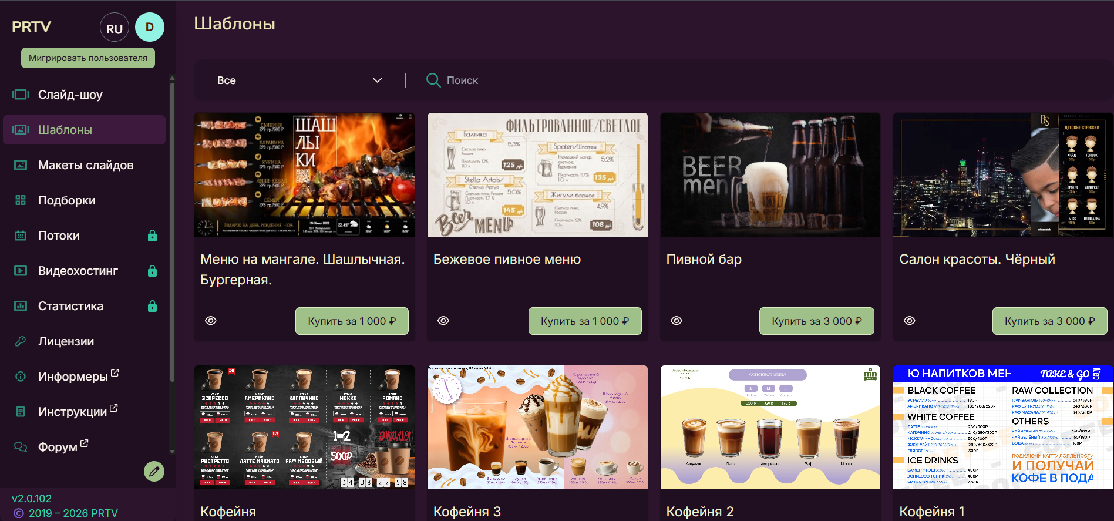Click the v2.0.102 version label
This screenshot has width=1114, height=521.
[x=32, y=499]
